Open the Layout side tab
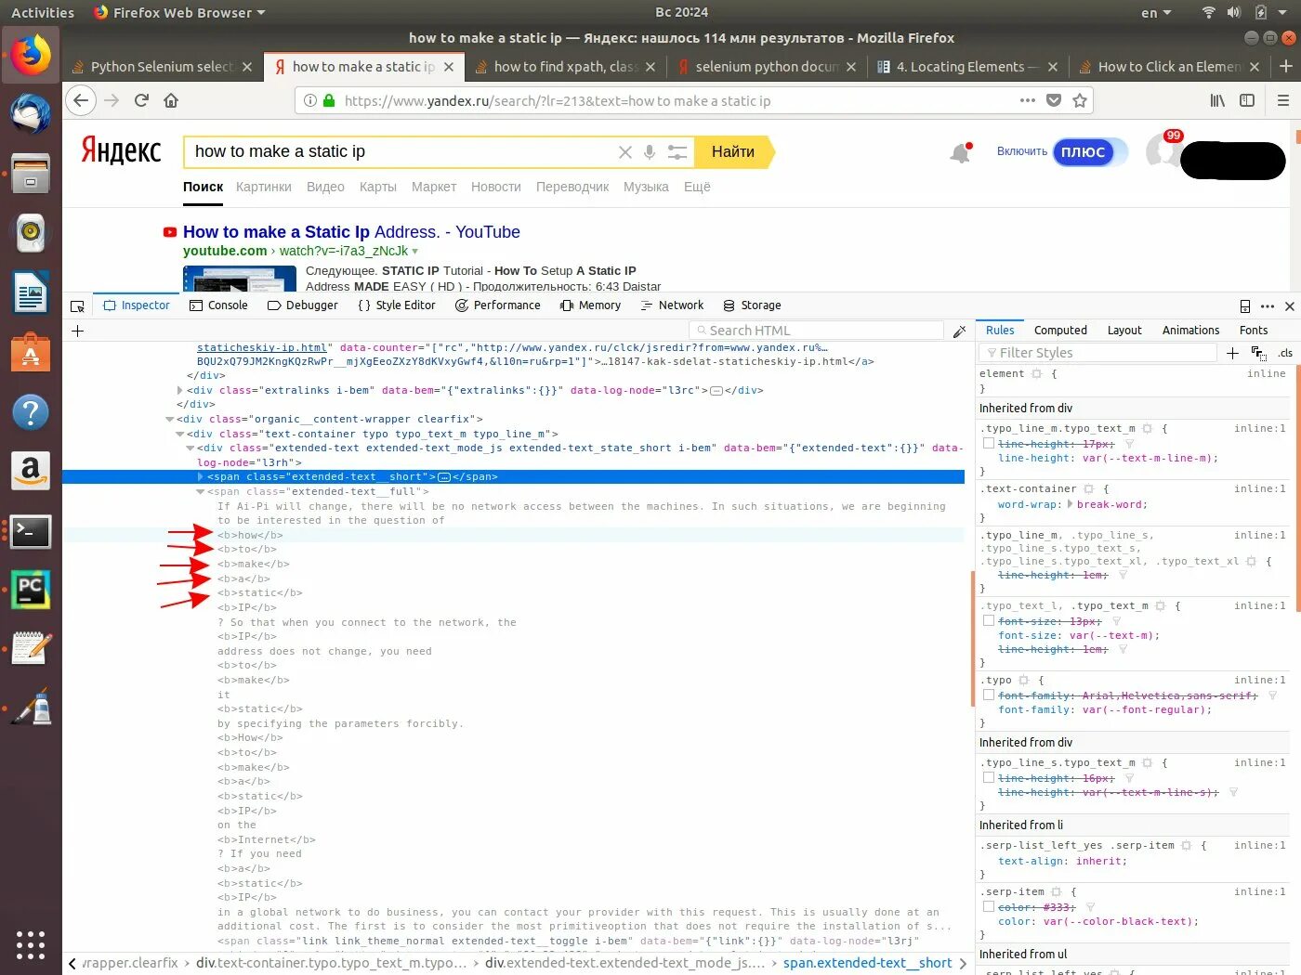Screen dimensions: 1301x975 (x=1124, y=331)
